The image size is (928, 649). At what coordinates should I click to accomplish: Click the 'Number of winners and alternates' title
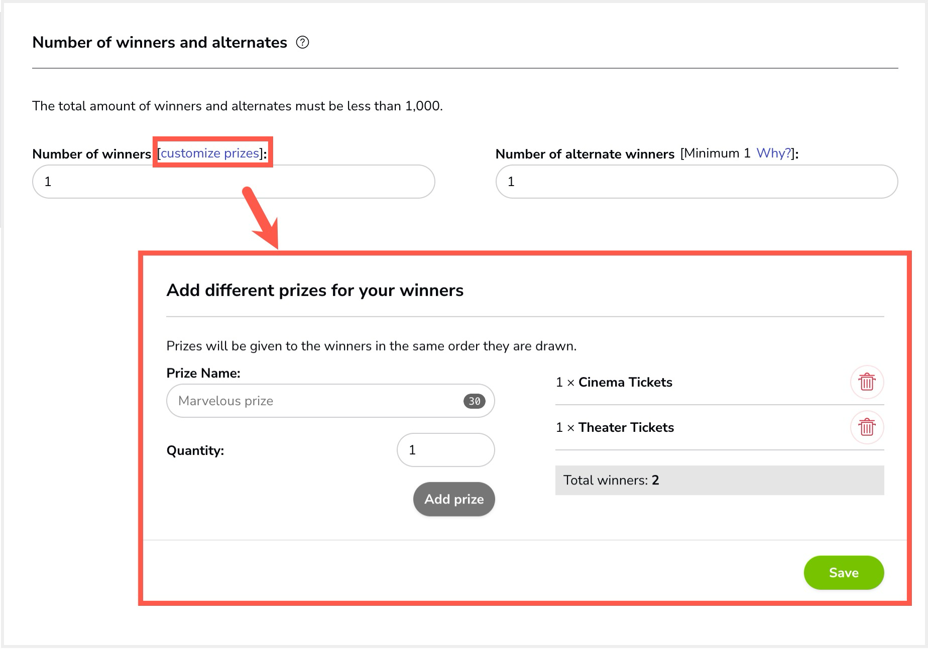tap(160, 43)
